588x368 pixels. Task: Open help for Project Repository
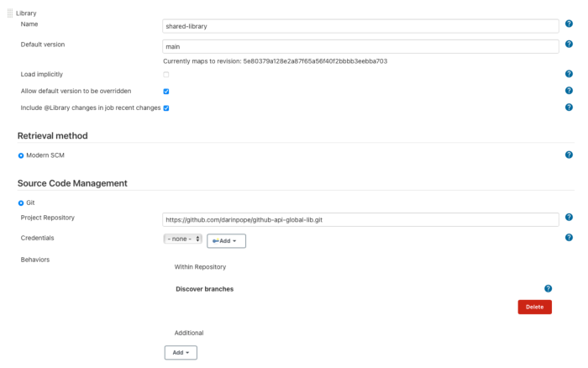tap(569, 217)
